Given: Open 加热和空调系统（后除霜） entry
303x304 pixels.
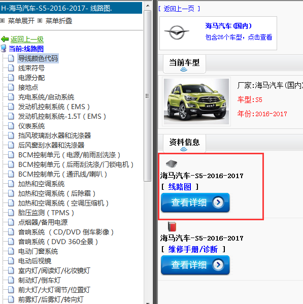Looking at the screenshot, I should coord(57,193).
